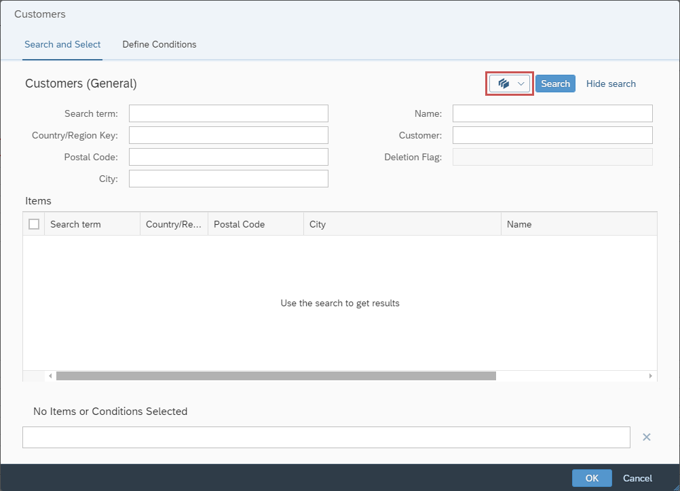Viewport: 680px width, 491px height.
Task: Click the right arrow of the horizontal scrollbar
Action: tap(650, 376)
